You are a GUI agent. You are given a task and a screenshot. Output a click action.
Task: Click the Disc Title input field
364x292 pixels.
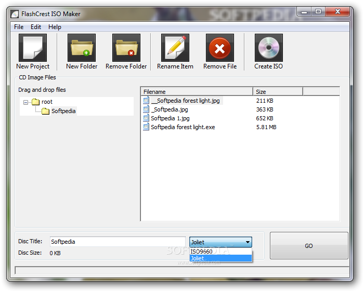click(118, 242)
